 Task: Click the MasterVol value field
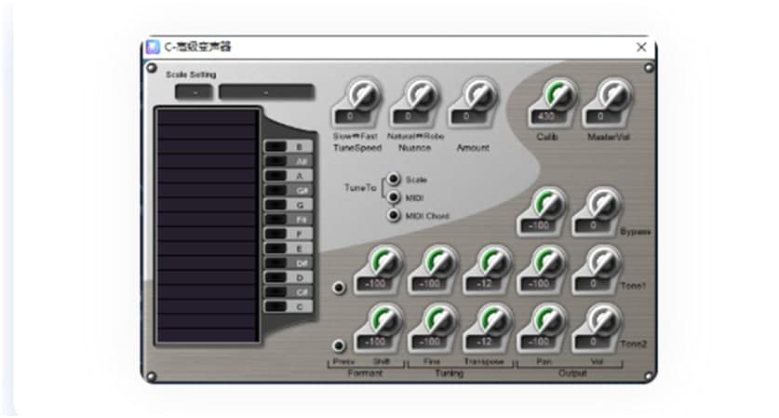click(600, 116)
